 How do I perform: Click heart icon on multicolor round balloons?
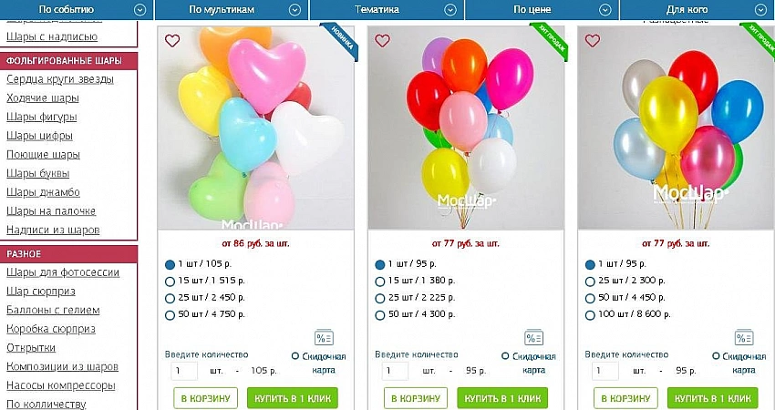click(x=382, y=41)
